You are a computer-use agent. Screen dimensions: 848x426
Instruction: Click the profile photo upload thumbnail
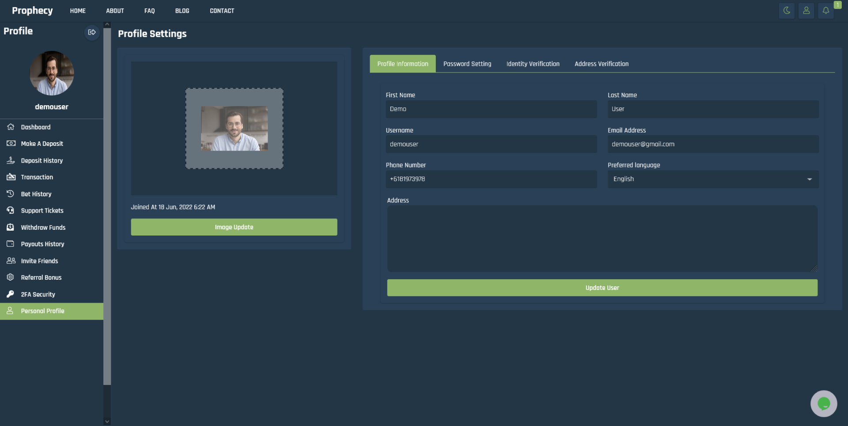(234, 128)
